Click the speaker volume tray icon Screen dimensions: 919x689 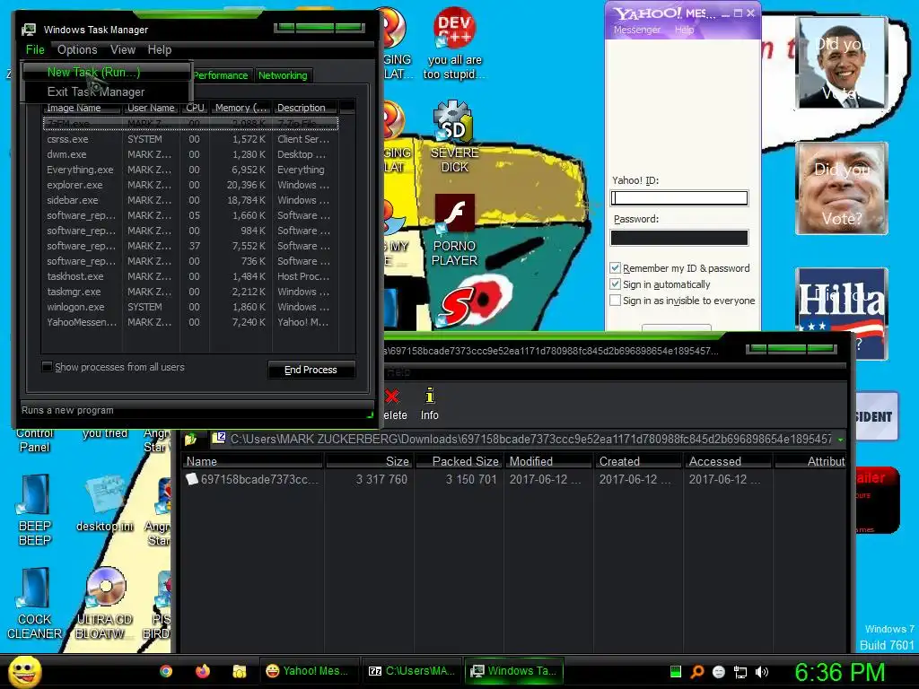(x=761, y=672)
